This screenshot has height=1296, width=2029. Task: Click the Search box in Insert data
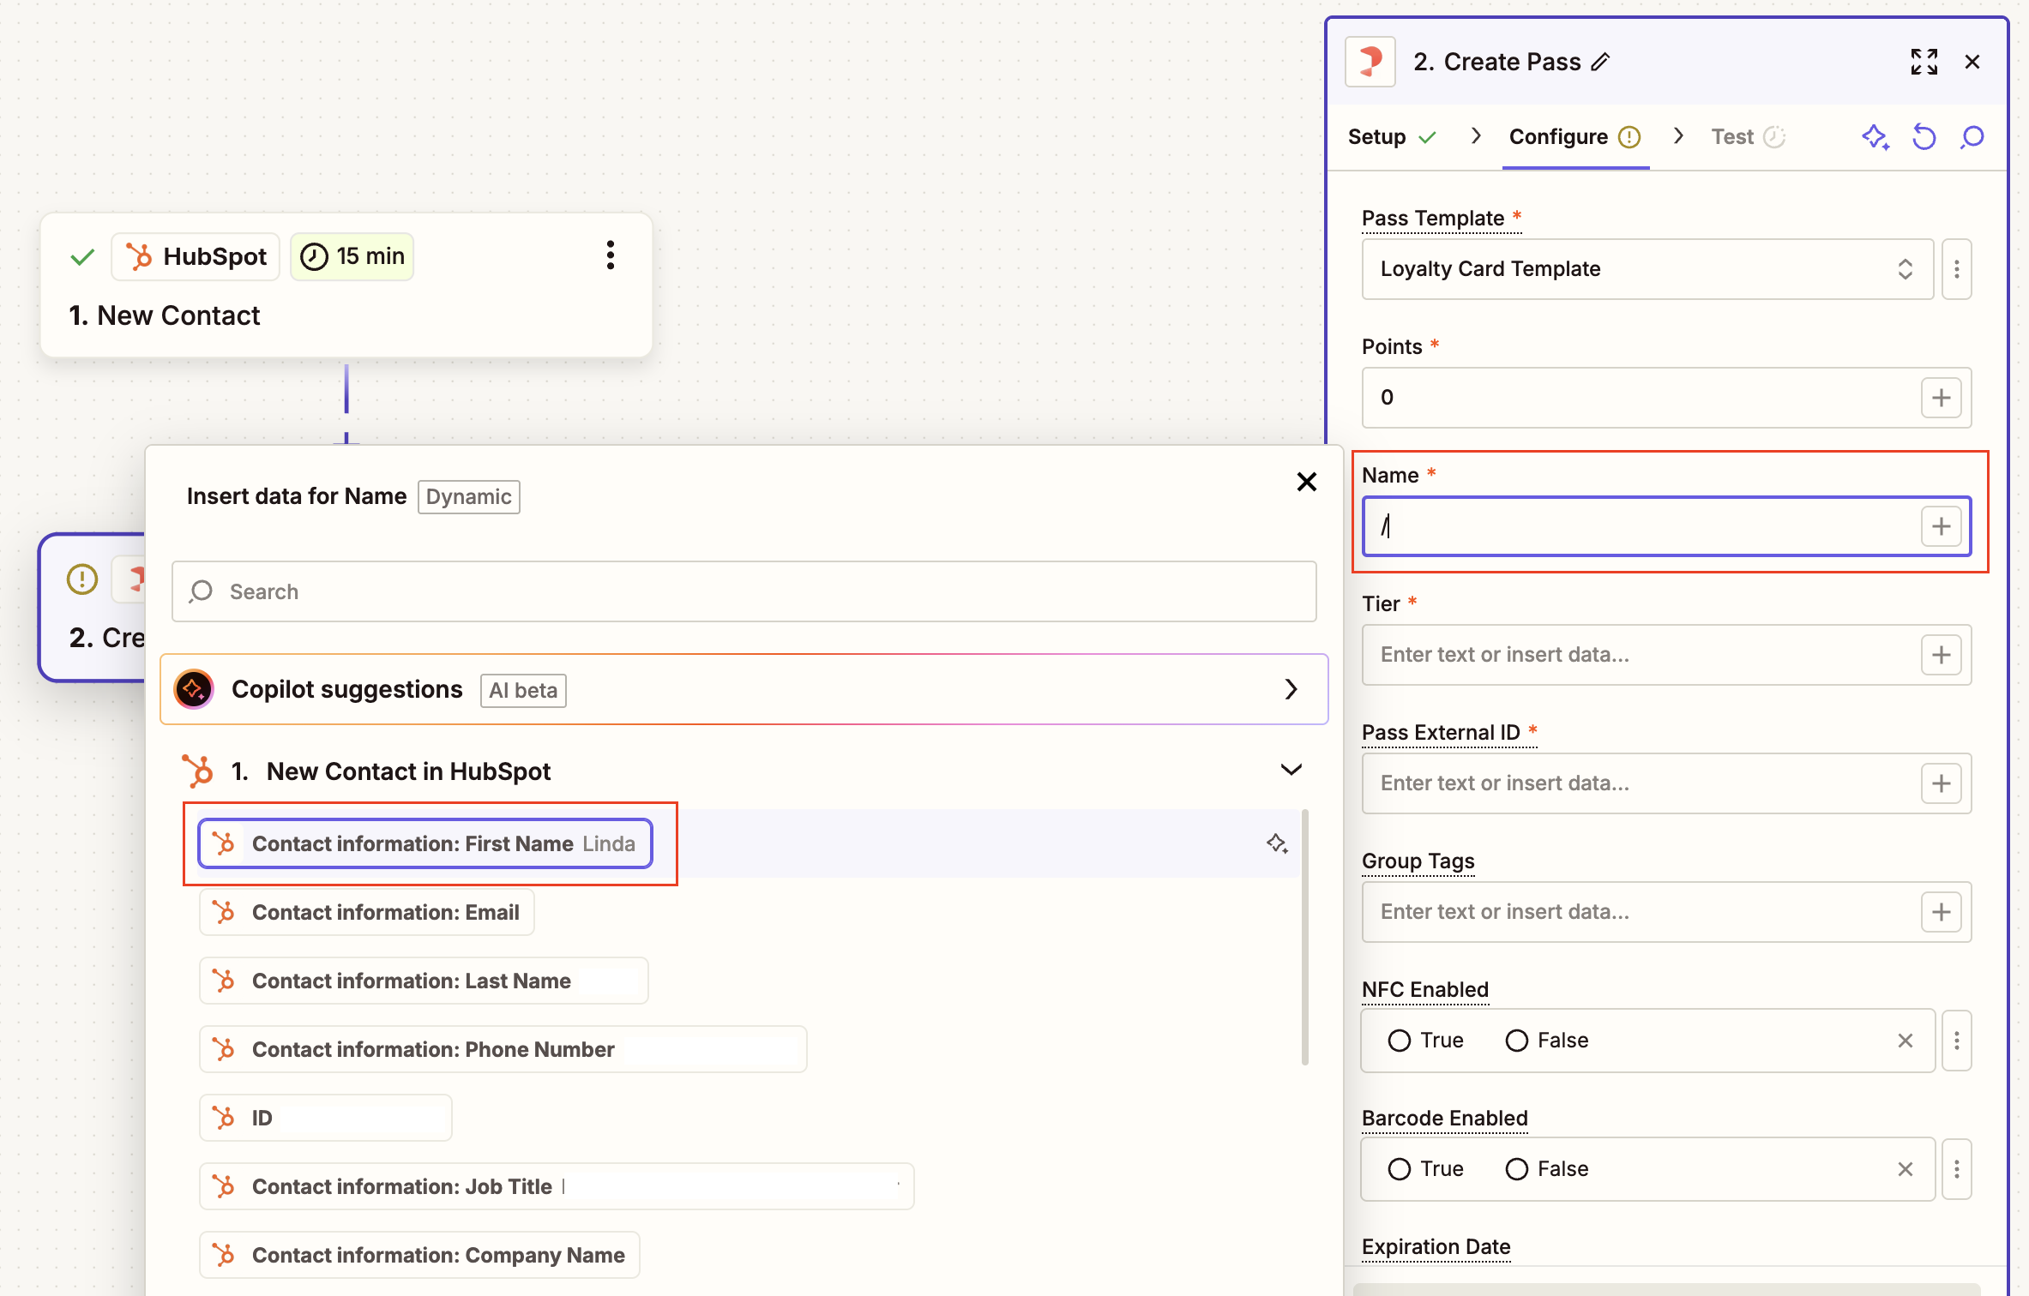(x=744, y=591)
